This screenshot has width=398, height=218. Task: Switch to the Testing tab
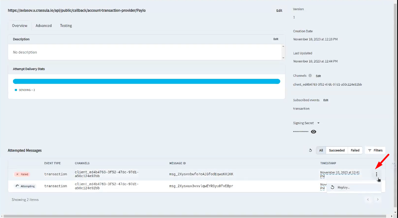click(x=66, y=26)
